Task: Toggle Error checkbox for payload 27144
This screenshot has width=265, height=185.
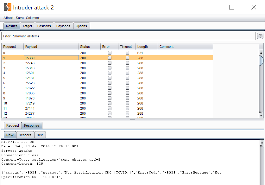Action: pos(110,108)
